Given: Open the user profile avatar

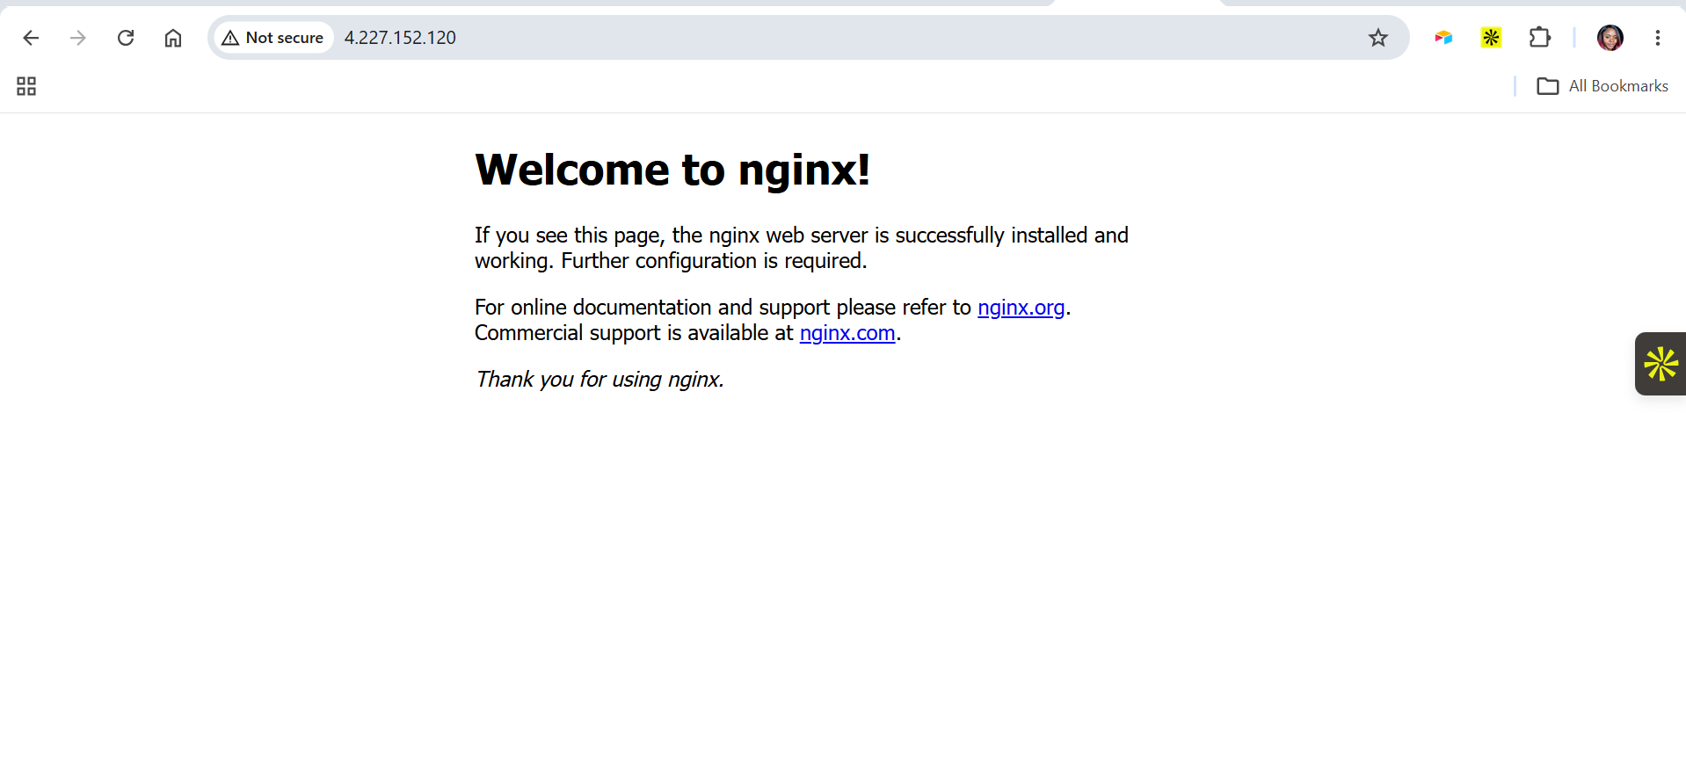Looking at the screenshot, I should tap(1610, 38).
